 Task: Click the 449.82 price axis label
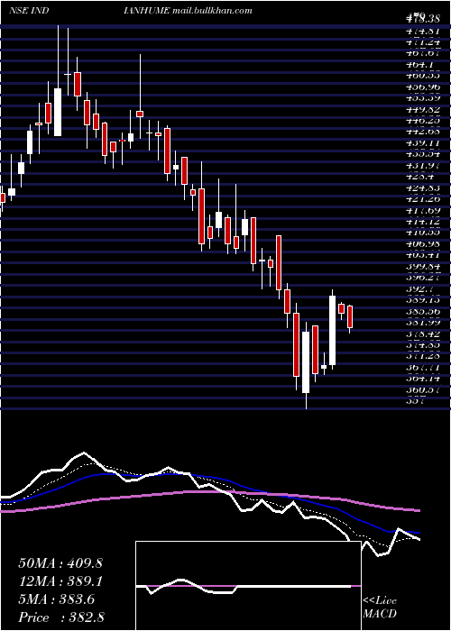(422, 109)
